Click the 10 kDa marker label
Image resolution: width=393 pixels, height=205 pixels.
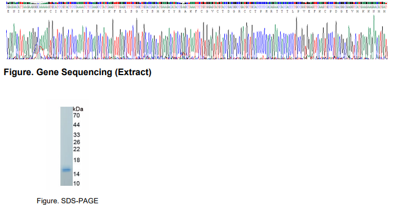77,184
